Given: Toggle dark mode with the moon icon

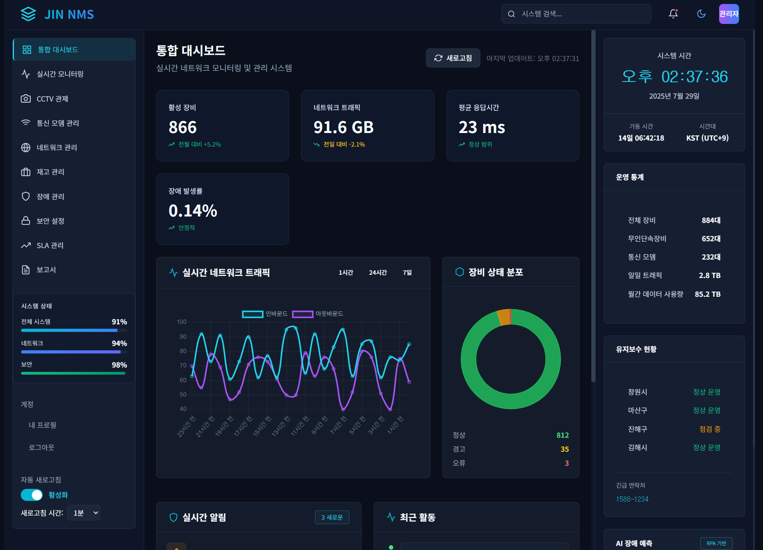Looking at the screenshot, I should point(701,14).
